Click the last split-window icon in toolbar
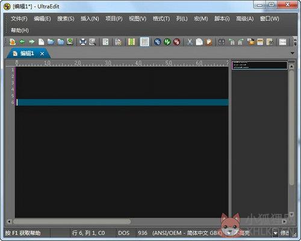This screenshot has width=301, height=241. click(283, 42)
